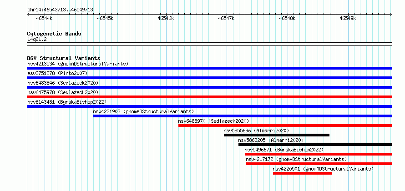Click the blue bar for nsv4213534
Screen dimensions: 405x191
point(209,68)
